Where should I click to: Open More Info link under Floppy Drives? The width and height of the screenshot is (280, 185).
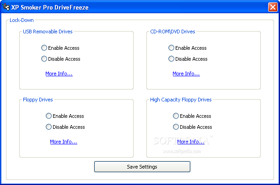point(64,142)
